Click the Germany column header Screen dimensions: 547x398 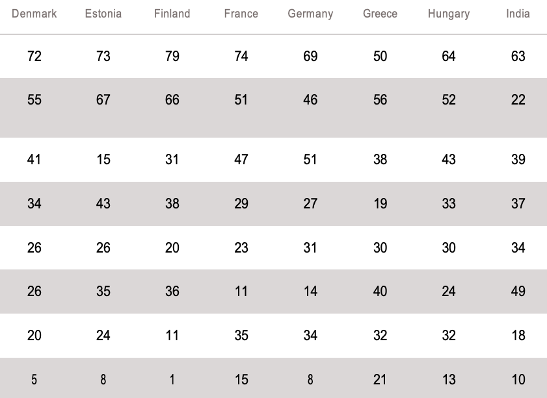tap(310, 14)
